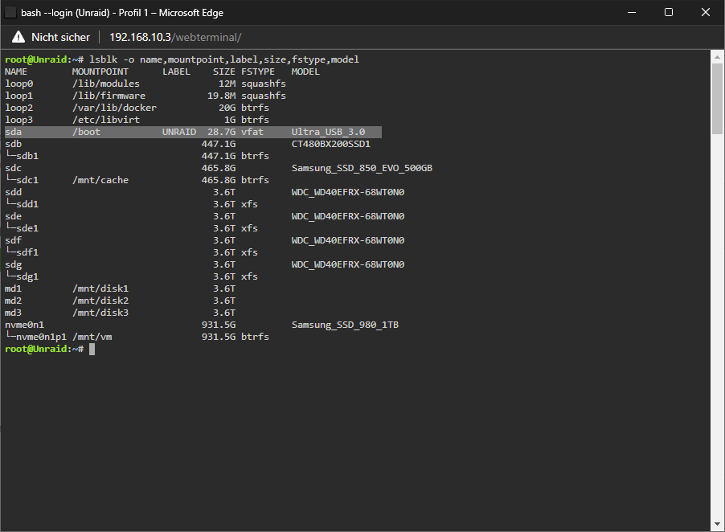Click the scrollbar up arrow
725x532 pixels.
(717, 57)
